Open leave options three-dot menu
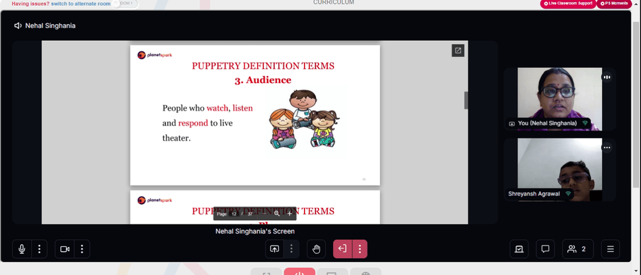 (x=360, y=249)
